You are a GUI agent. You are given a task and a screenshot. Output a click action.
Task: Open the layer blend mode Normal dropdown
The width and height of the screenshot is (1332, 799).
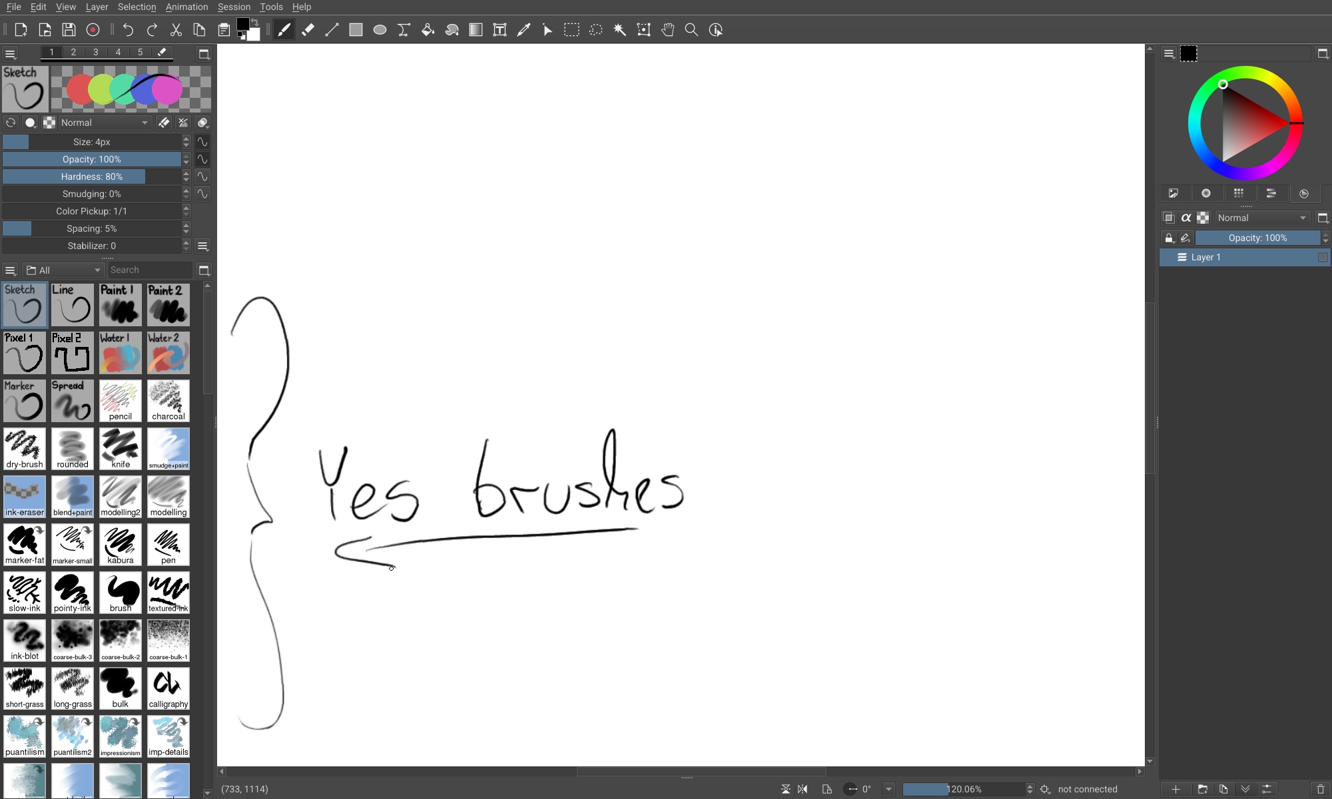[x=1261, y=218]
